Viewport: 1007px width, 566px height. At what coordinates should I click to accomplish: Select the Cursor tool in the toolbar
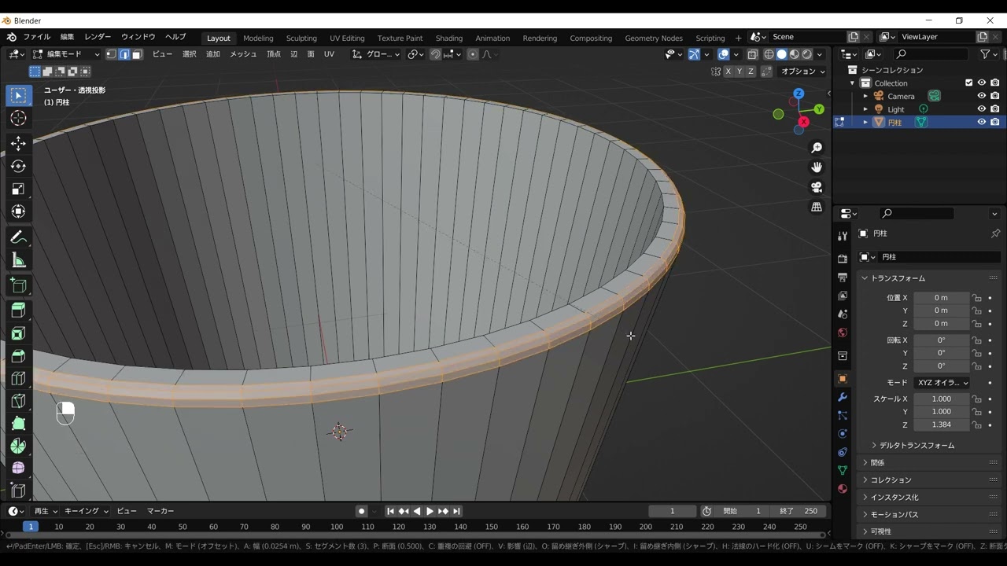(18, 119)
